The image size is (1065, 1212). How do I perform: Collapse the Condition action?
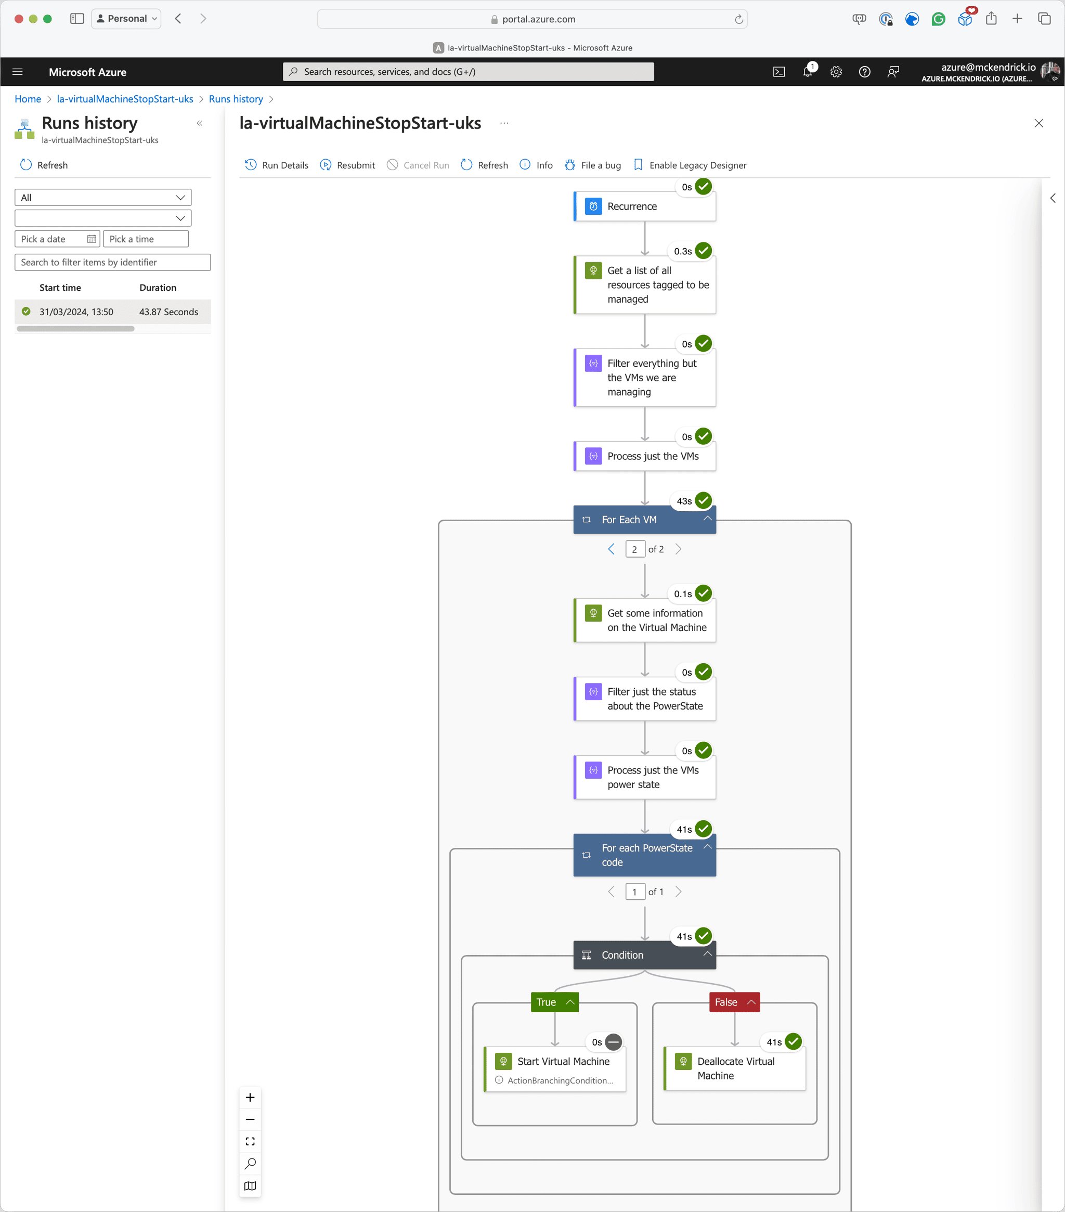point(707,954)
